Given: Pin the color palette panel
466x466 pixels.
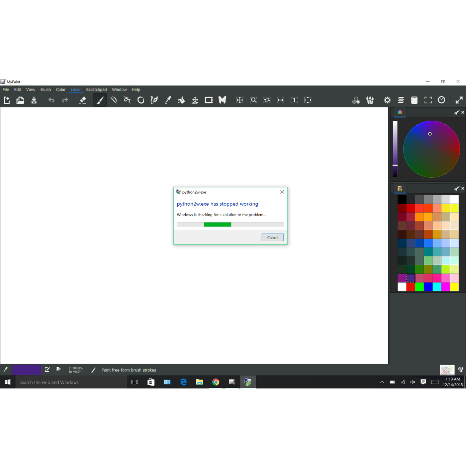Looking at the screenshot, I should [x=457, y=188].
